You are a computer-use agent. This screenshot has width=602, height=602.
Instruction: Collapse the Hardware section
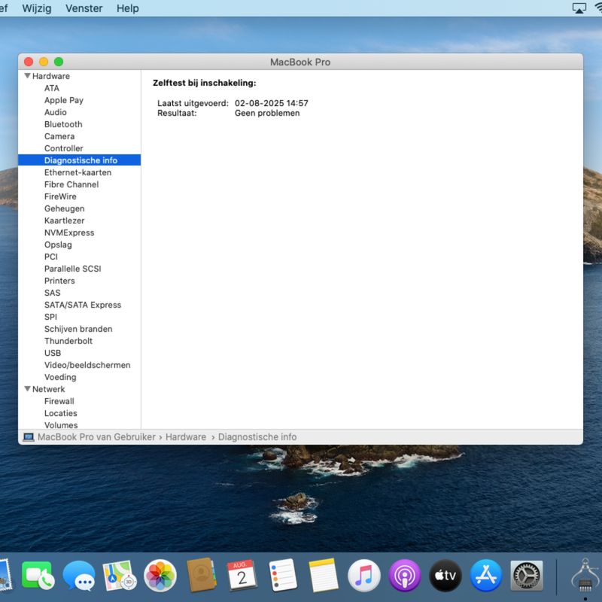(x=28, y=76)
